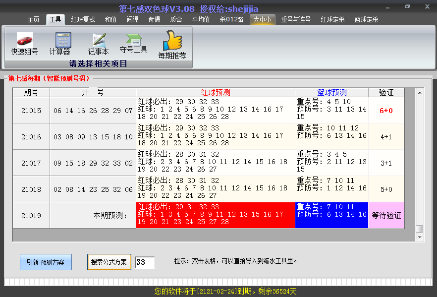
Task: Focus the input field containing 33
Action: pos(145,262)
